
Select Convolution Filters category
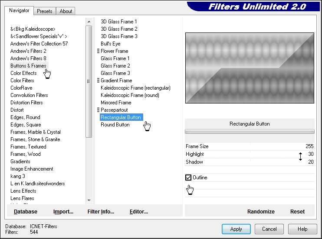[x=29, y=95]
